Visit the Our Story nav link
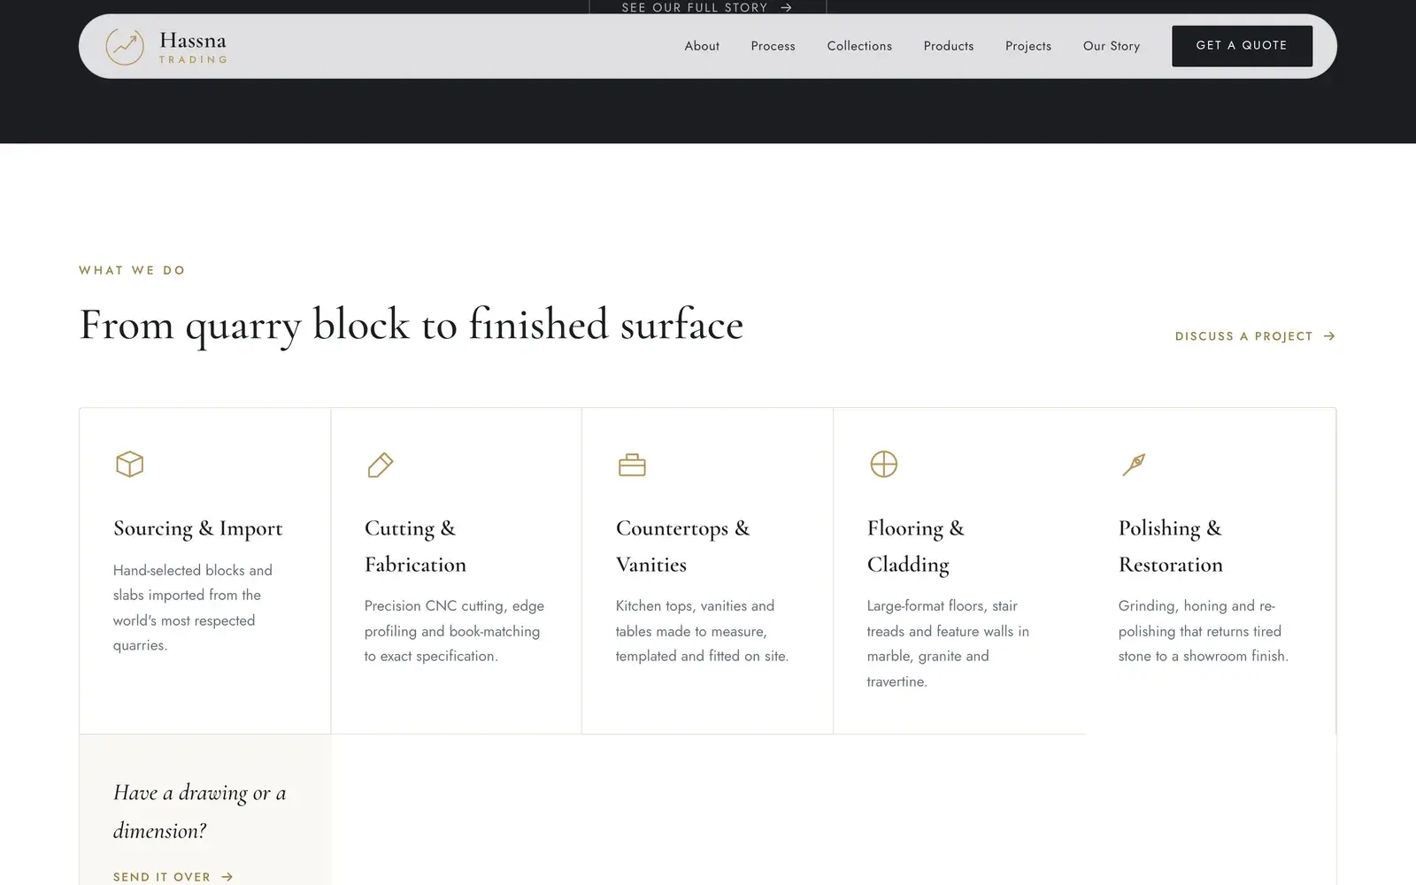This screenshot has height=885, width=1416. pos(1112,46)
